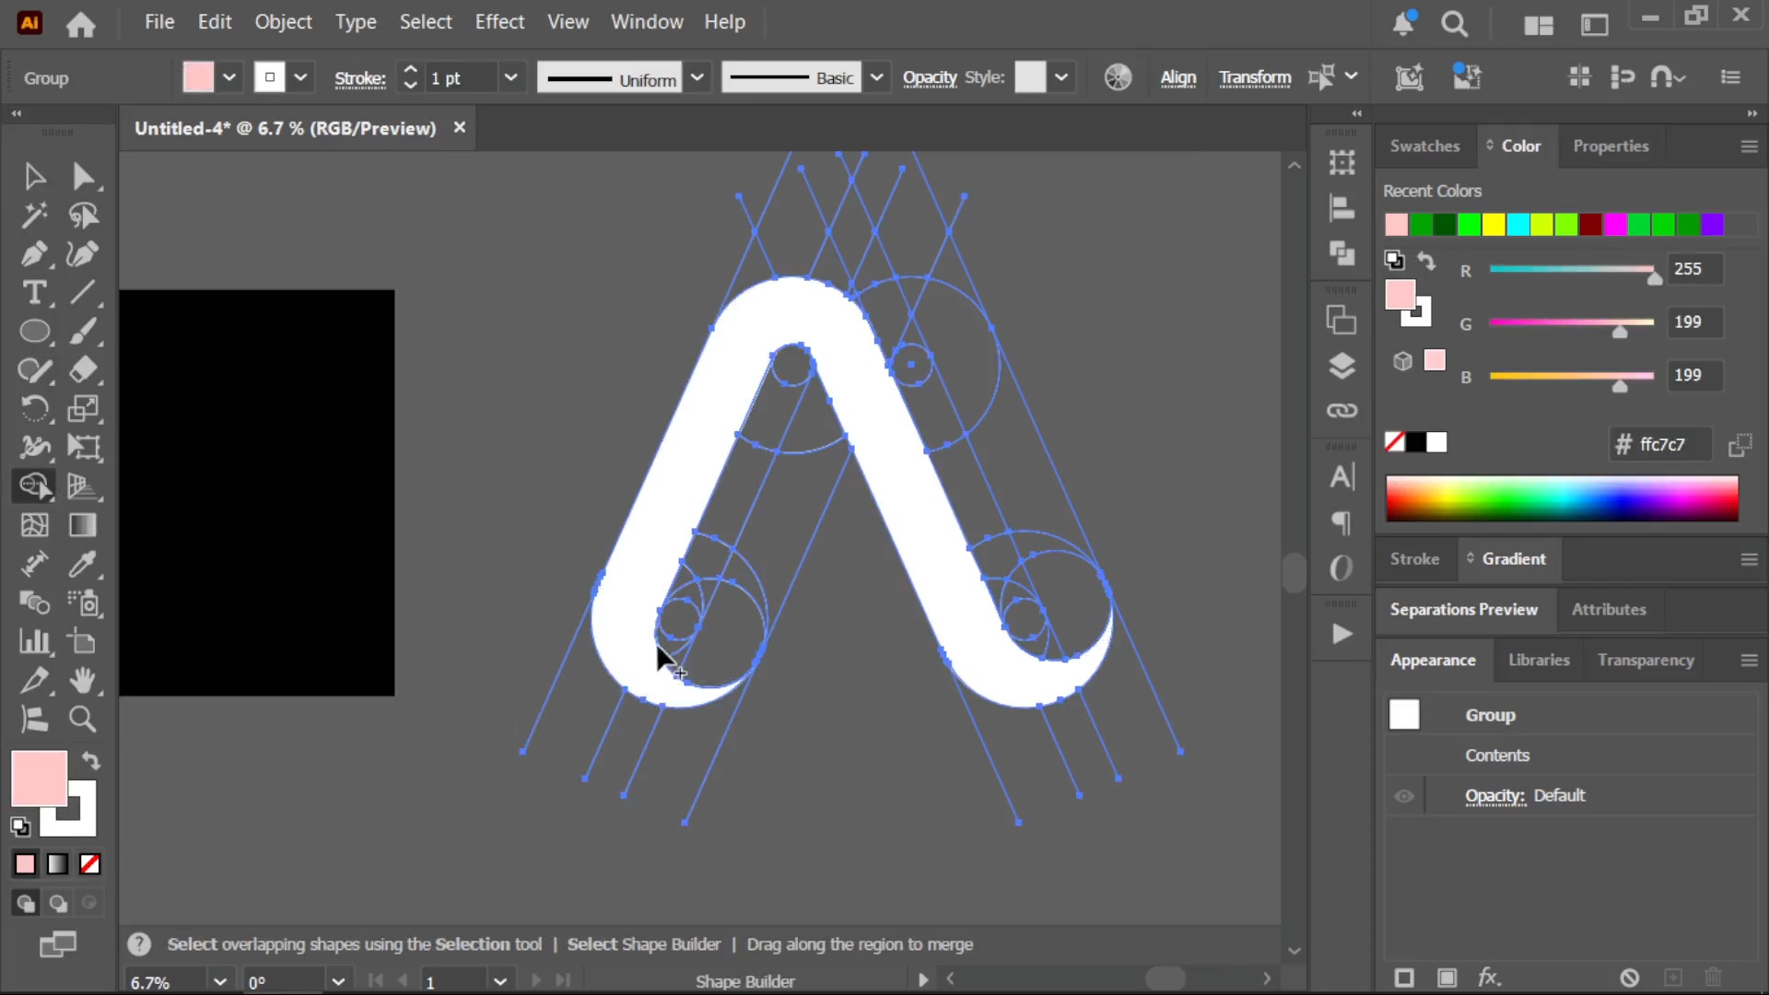Select the Pen tool
1769x995 pixels.
34,254
